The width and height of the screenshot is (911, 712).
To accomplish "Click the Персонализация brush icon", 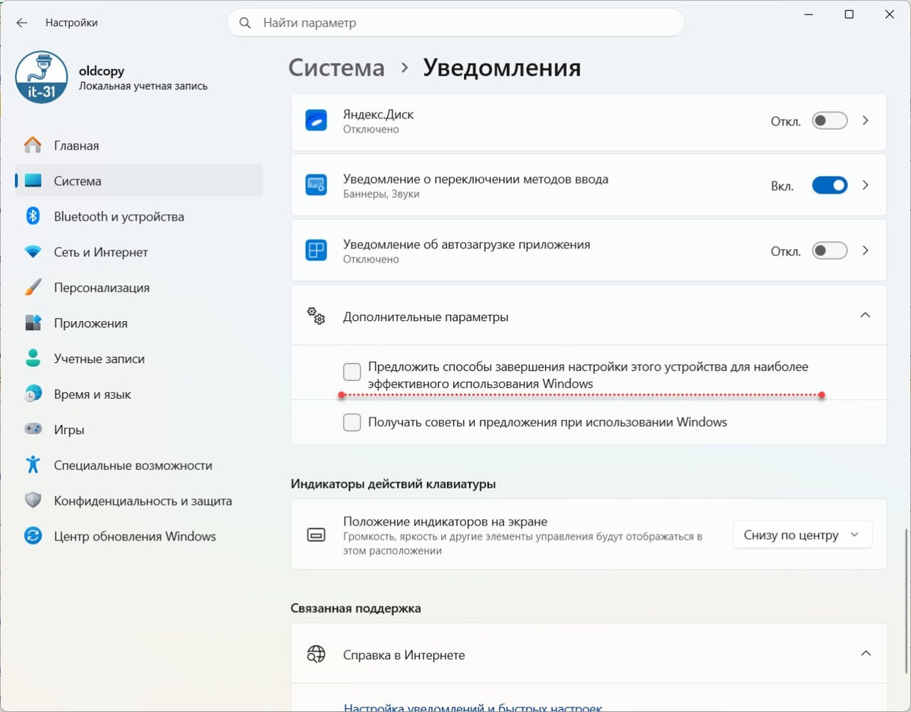I will point(33,288).
